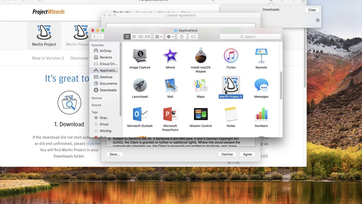Select the Merlin Project 5 icon
The height and width of the screenshot is (204, 362).
(x=231, y=85)
